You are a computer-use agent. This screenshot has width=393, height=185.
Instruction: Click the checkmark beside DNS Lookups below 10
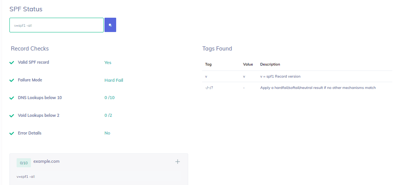pos(12,98)
